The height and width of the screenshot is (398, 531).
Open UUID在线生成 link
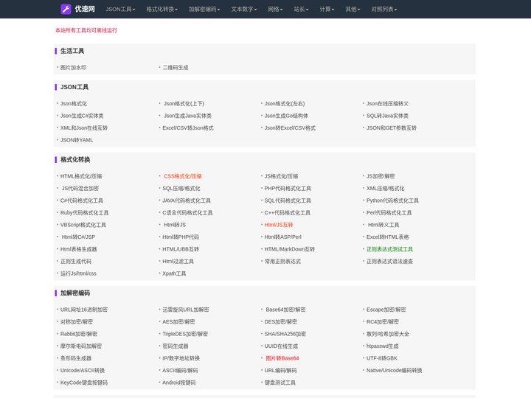[x=281, y=346]
